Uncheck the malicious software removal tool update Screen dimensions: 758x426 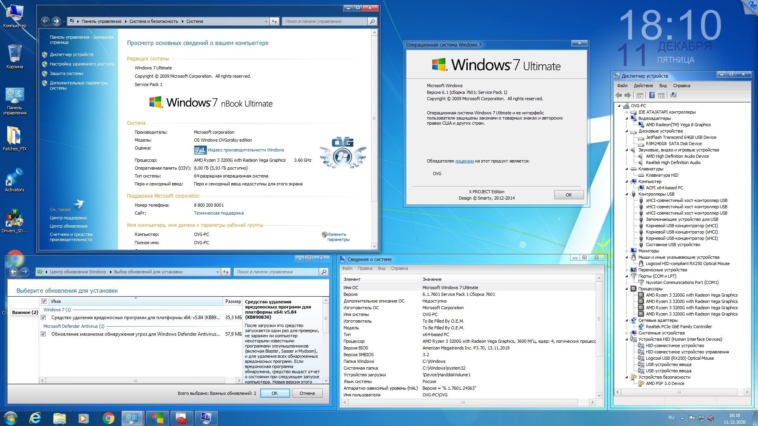43,318
